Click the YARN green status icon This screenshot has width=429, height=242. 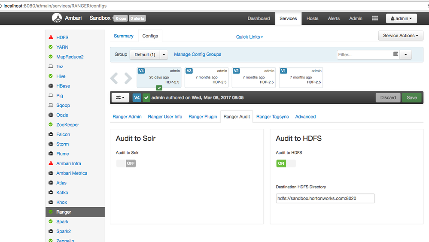tap(51, 47)
